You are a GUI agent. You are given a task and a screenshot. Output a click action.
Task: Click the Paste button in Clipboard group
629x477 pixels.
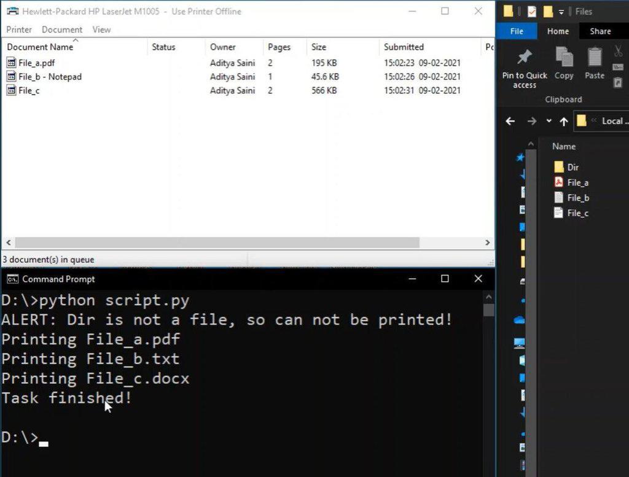pos(595,63)
